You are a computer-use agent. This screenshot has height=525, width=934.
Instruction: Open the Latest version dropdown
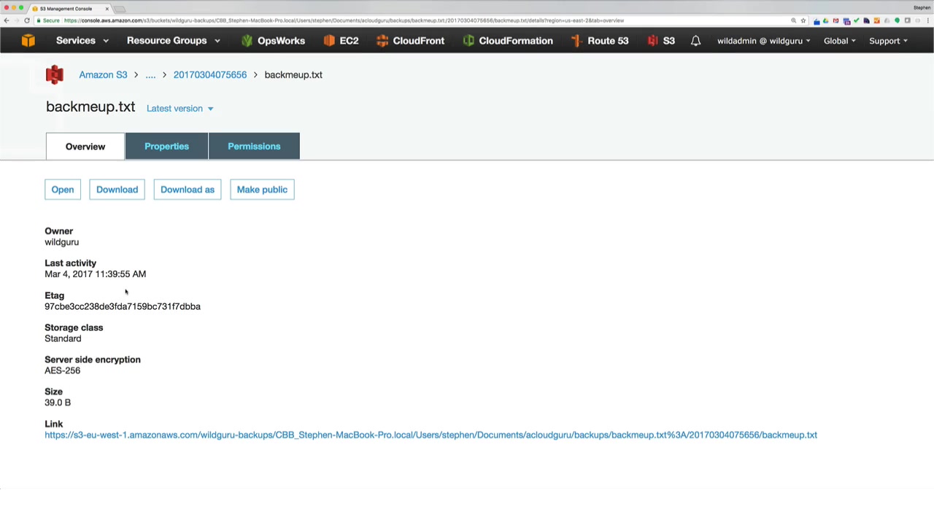coord(180,109)
